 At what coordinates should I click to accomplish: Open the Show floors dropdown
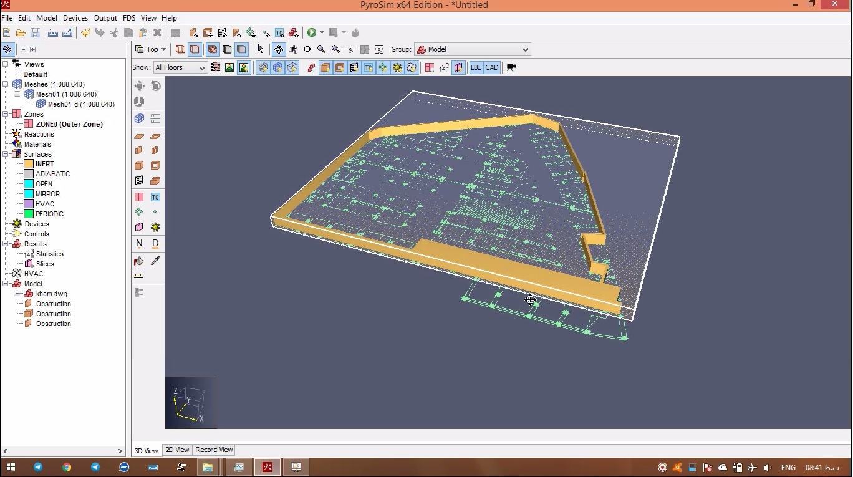[x=180, y=67]
